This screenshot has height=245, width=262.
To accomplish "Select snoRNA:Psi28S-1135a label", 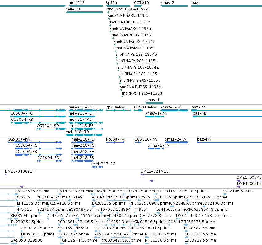I will click(142, 93).
